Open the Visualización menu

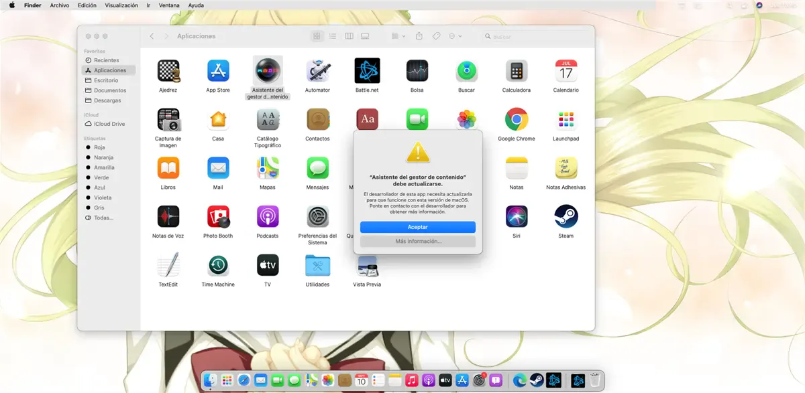coord(122,5)
